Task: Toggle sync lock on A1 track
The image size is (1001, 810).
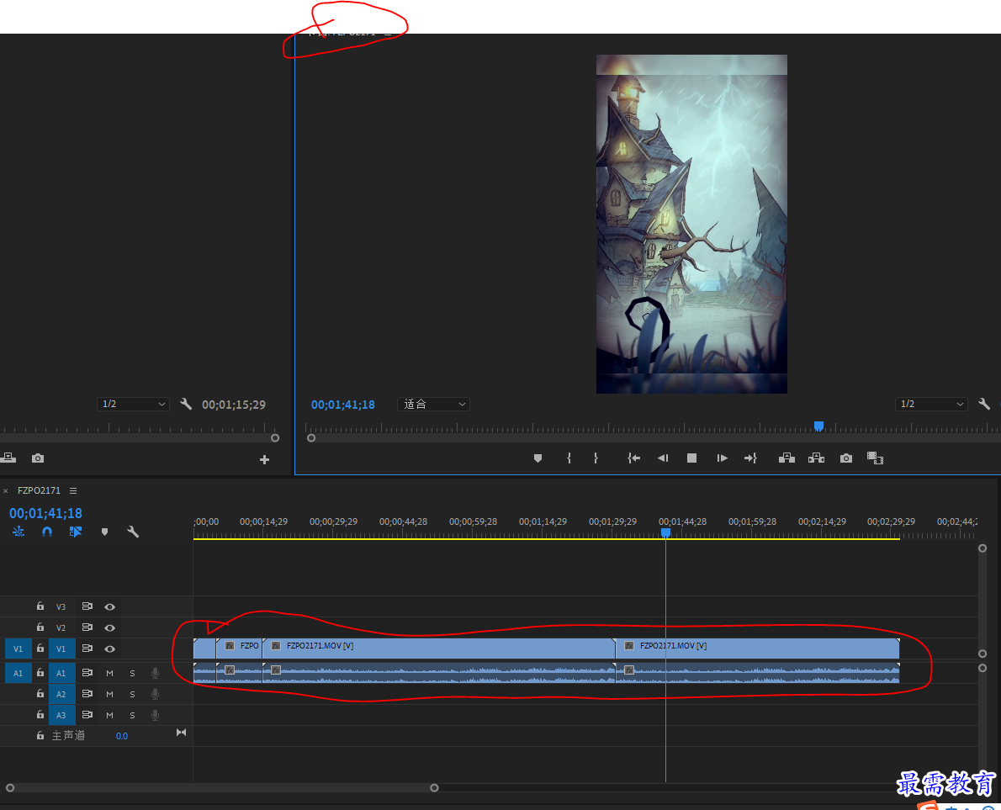Action: pos(87,673)
